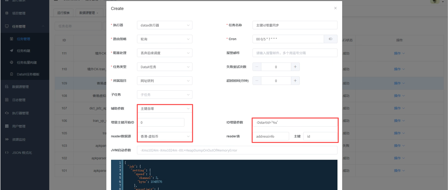448x190 pixels.
Task: Click the 任务名称 input field
Action: [x=295, y=25]
